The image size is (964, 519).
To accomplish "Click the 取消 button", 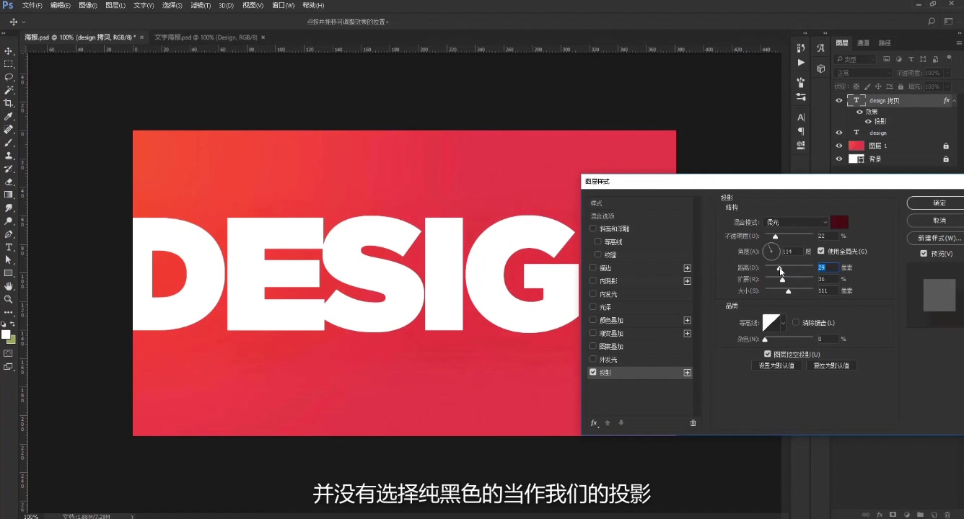I will [939, 220].
